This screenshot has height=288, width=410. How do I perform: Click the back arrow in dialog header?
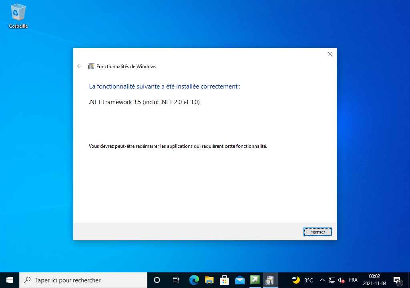coord(79,66)
